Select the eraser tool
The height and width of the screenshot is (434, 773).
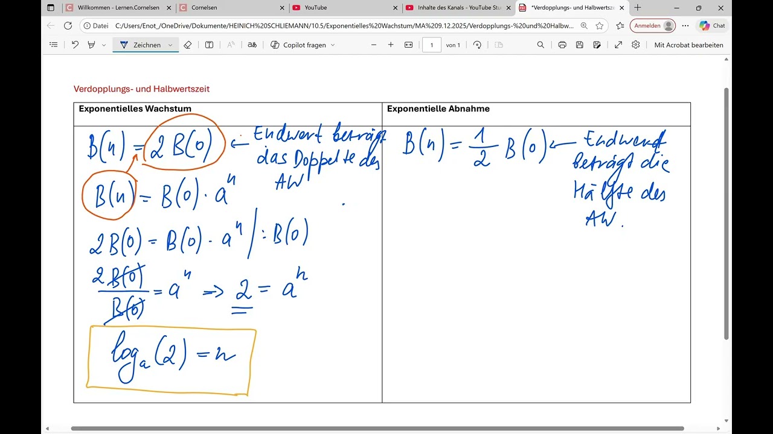coord(188,45)
